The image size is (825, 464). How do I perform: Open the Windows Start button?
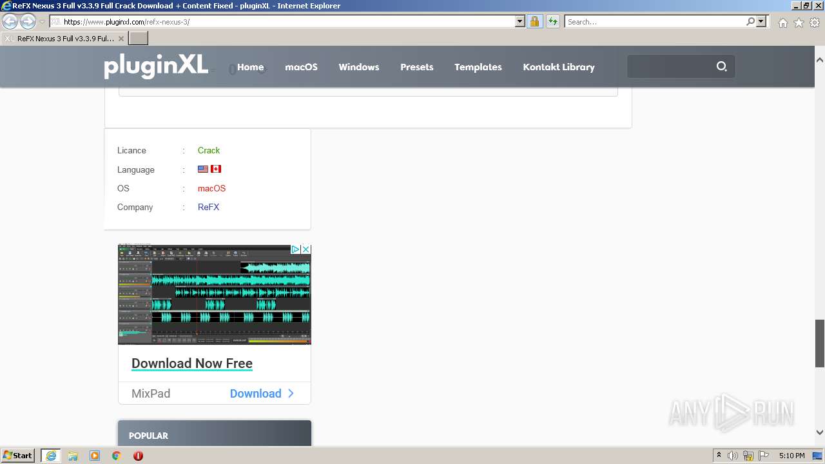(x=18, y=456)
